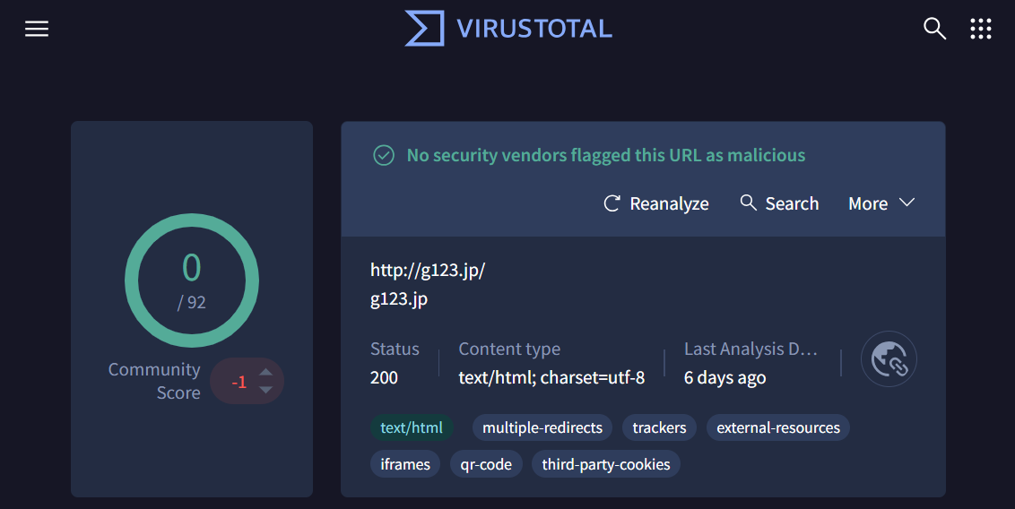The image size is (1015, 509).
Task: Click the Last Analysis Date label
Action: 750,349
